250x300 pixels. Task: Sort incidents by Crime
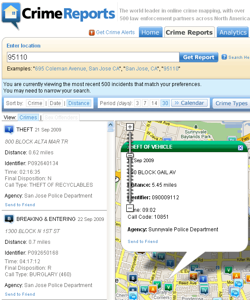coord(35,103)
